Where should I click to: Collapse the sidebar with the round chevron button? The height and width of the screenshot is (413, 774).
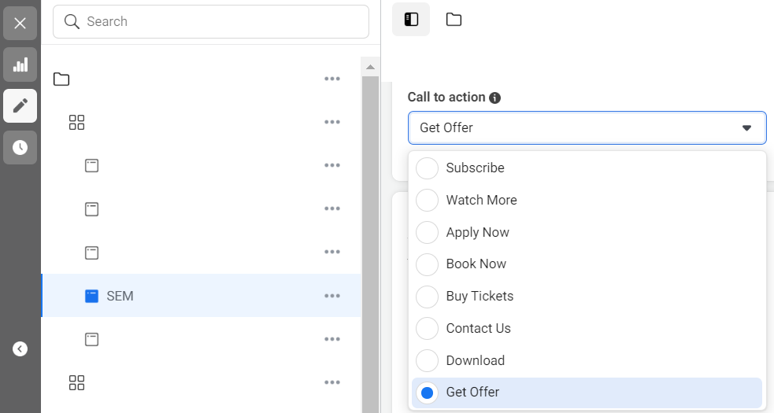pyautogui.click(x=20, y=348)
